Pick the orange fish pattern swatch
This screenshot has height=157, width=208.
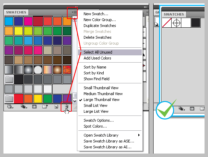67,70
